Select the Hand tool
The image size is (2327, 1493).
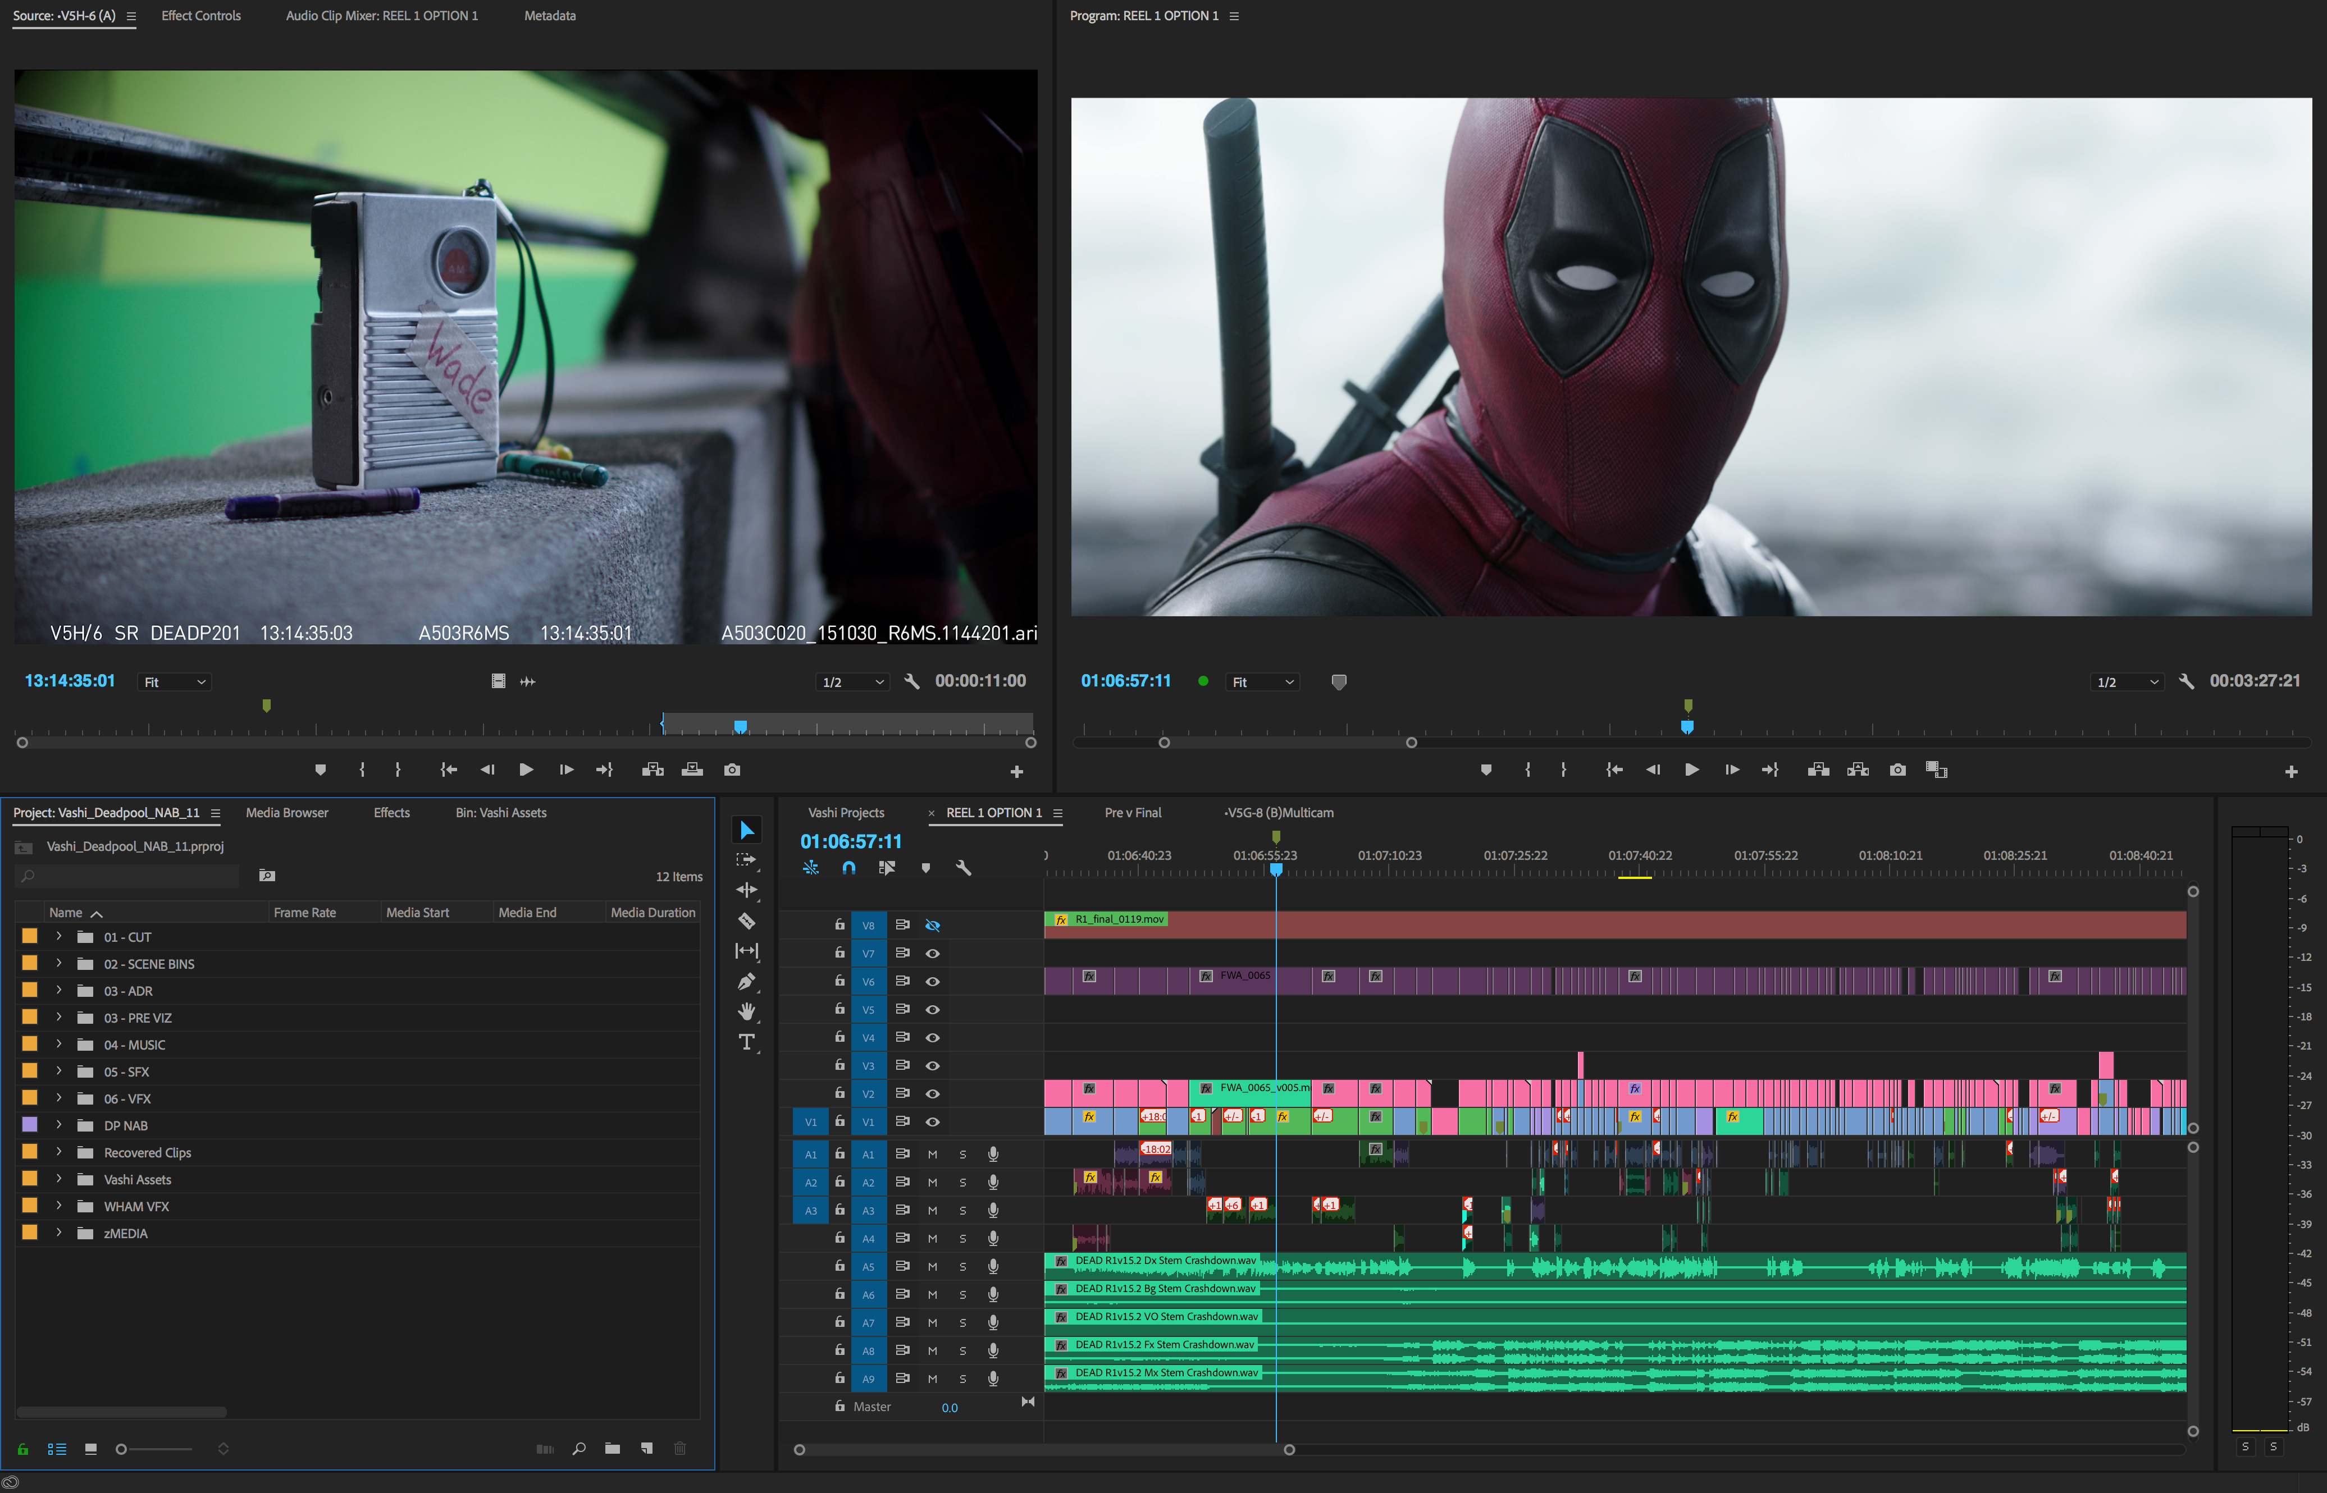(746, 1011)
